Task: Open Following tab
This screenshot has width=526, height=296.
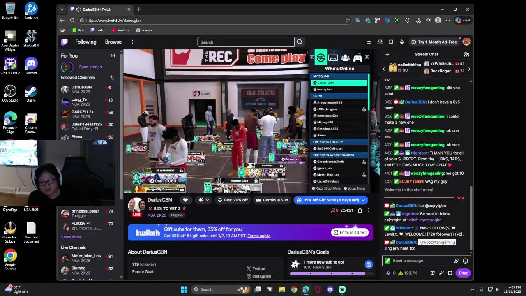Action: 85,42
